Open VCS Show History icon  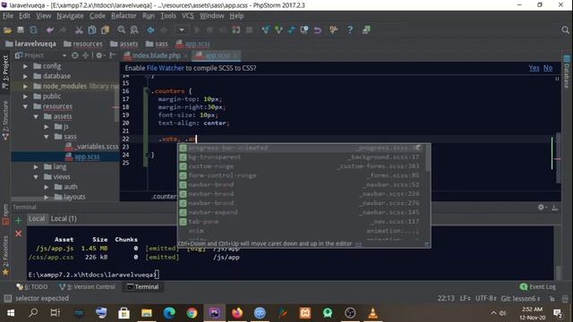[x=304, y=30]
